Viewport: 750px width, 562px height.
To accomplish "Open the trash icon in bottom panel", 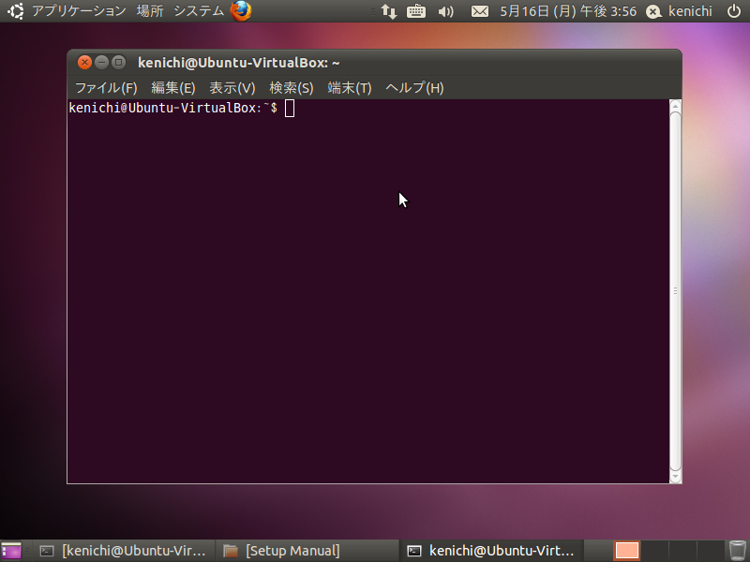I will tap(737, 551).
